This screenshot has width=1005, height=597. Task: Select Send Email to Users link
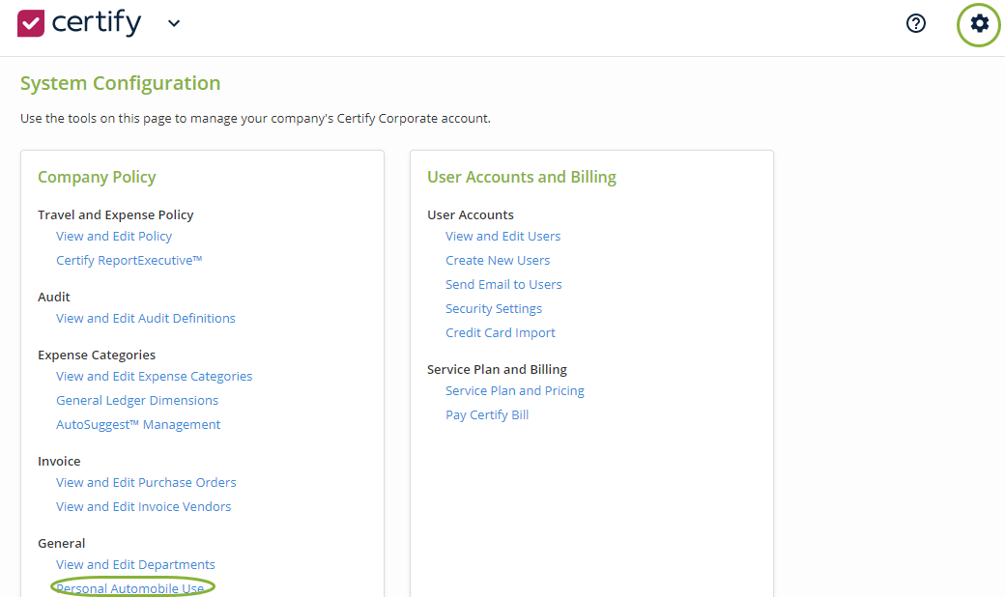503,284
